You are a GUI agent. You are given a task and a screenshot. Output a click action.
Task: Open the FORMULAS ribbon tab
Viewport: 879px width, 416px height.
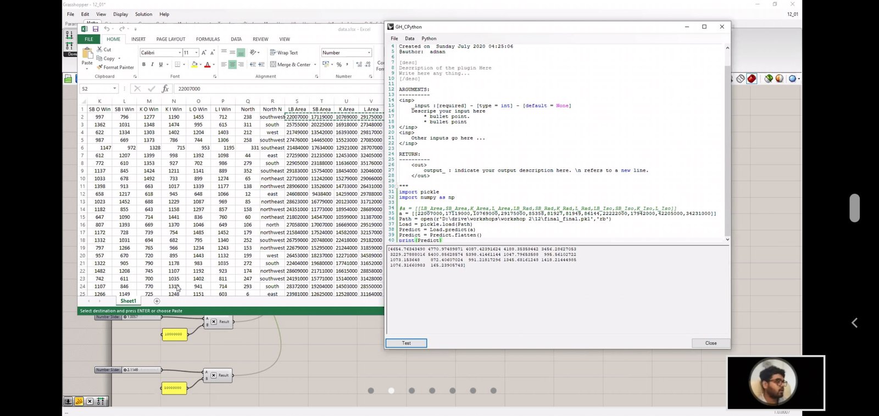pyautogui.click(x=208, y=39)
